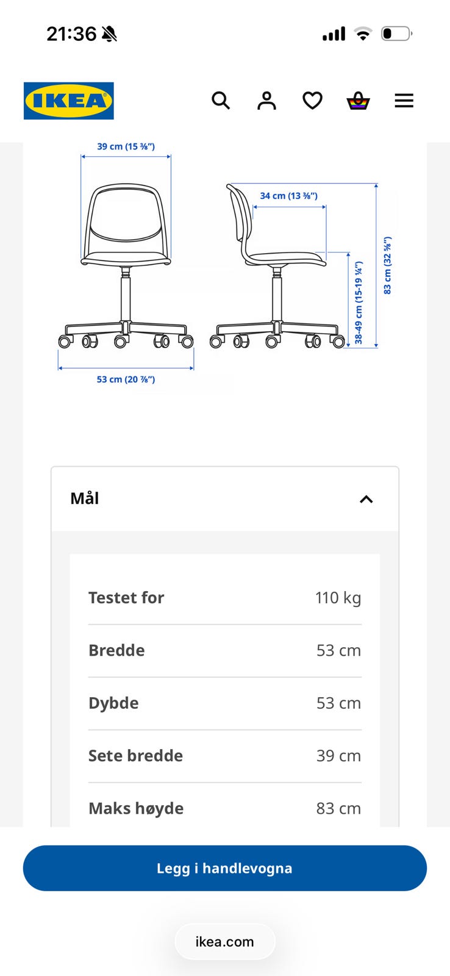Click the Testet for row
Screen dimensions: 450x976
pyautogui.click(x=225, y=598)
